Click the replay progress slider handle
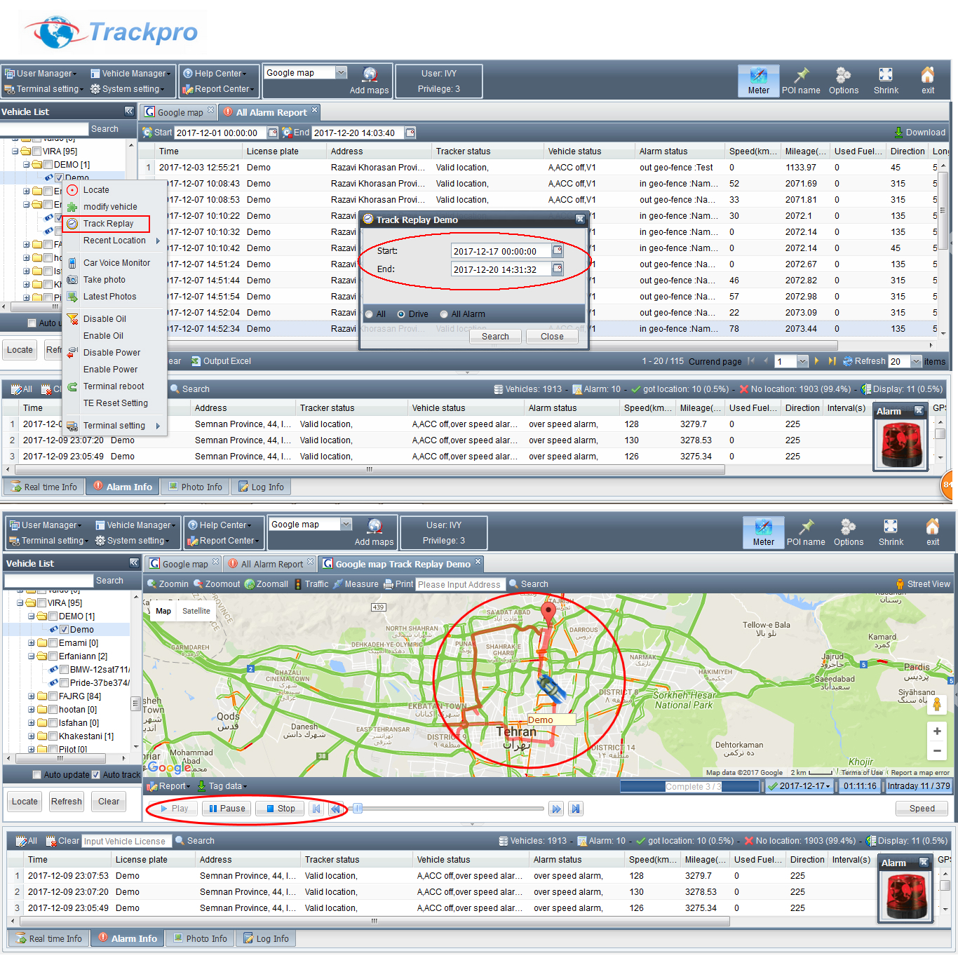The image size is (958, 958). [x=358, y=809]
